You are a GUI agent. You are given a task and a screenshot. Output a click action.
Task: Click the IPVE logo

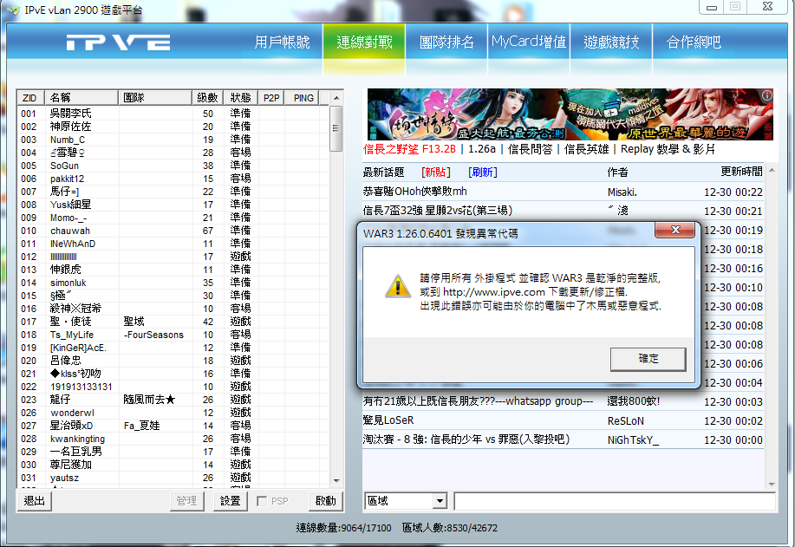[118, 42]
